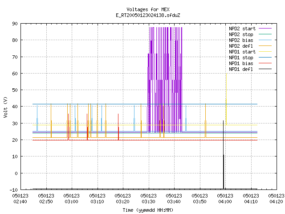Click the x-axis tick label 03:10
285x214 pixels.
[x=97, y=202]
